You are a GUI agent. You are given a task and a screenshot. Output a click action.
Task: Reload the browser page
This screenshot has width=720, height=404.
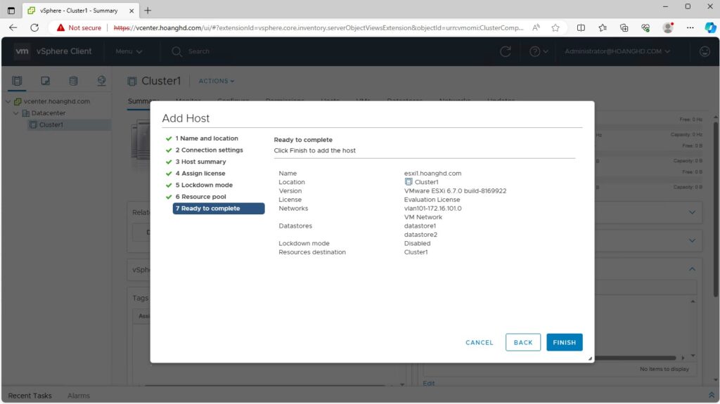point(34,27)
